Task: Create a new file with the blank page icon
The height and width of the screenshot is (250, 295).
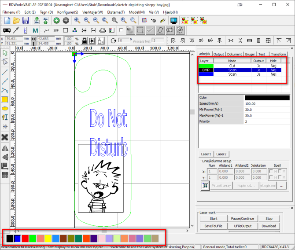Action: (7, 21)
